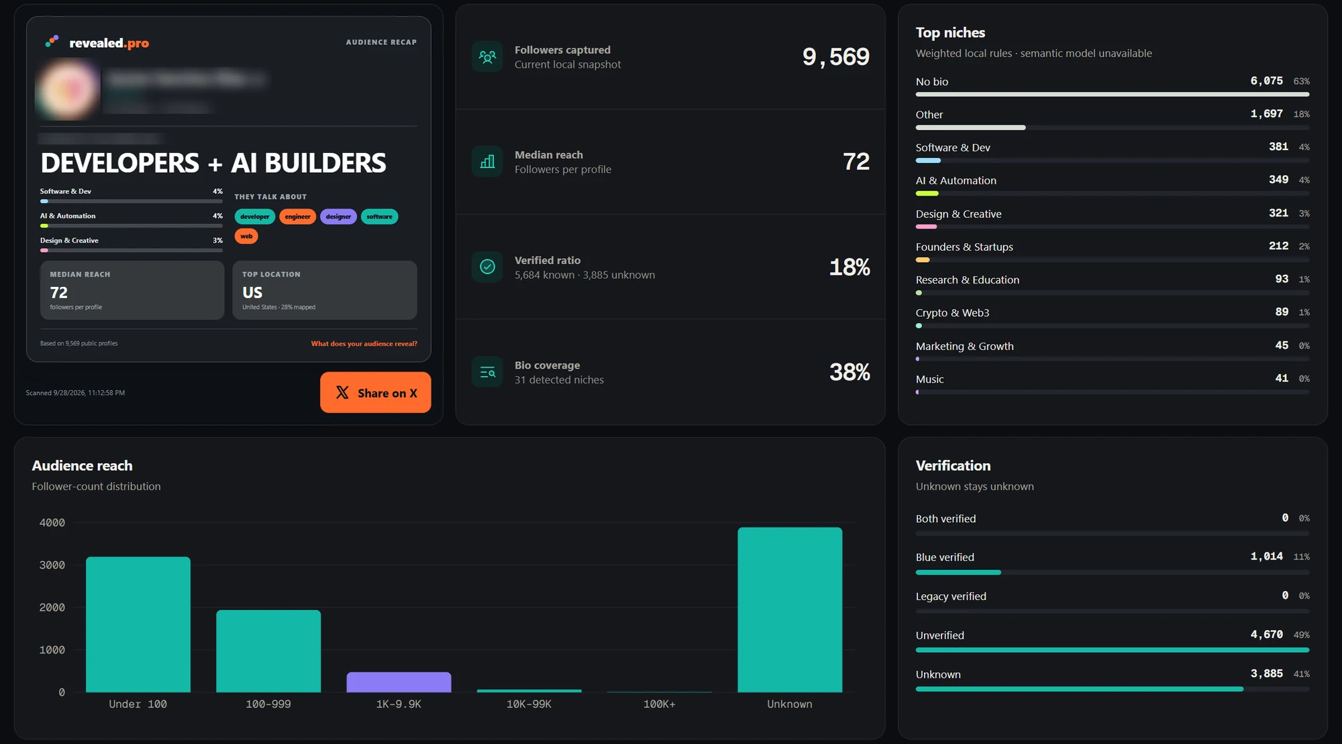
Task: Click the Median reach bar-chart icon
Action: click(x=487, y=162)
